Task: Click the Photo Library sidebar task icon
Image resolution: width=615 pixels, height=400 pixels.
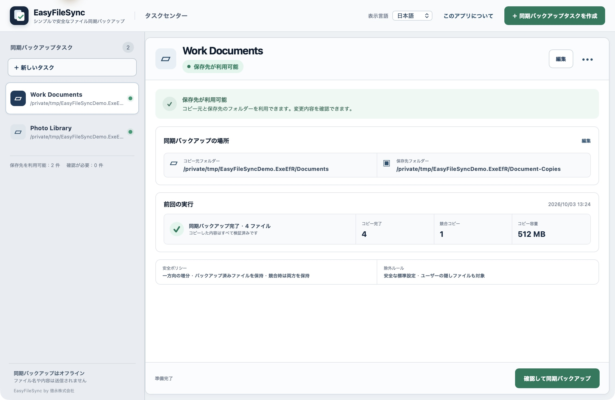Action: (x=18, y=132)
